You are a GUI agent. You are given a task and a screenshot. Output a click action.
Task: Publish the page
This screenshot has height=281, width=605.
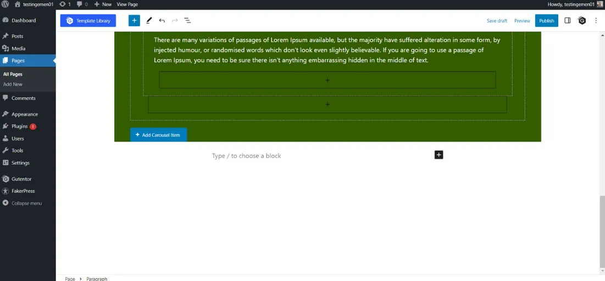coord(546,21)
